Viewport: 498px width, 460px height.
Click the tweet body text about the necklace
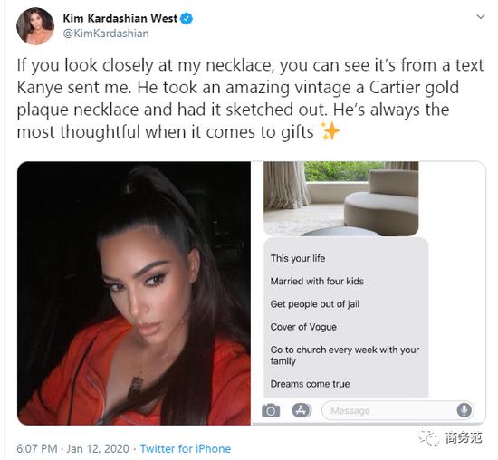(x=250, y=99)
